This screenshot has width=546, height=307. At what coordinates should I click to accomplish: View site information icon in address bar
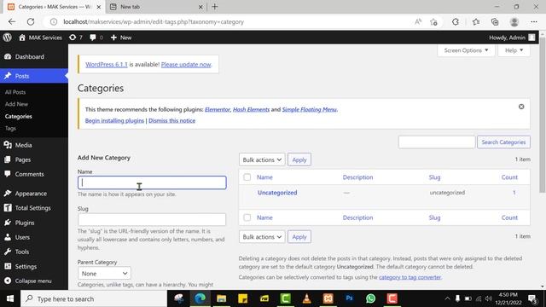(53, 21)
